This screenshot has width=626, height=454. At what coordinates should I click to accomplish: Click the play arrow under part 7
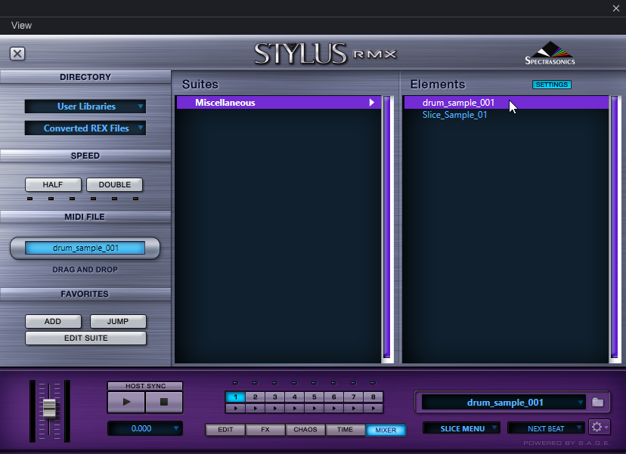[353, 408]
